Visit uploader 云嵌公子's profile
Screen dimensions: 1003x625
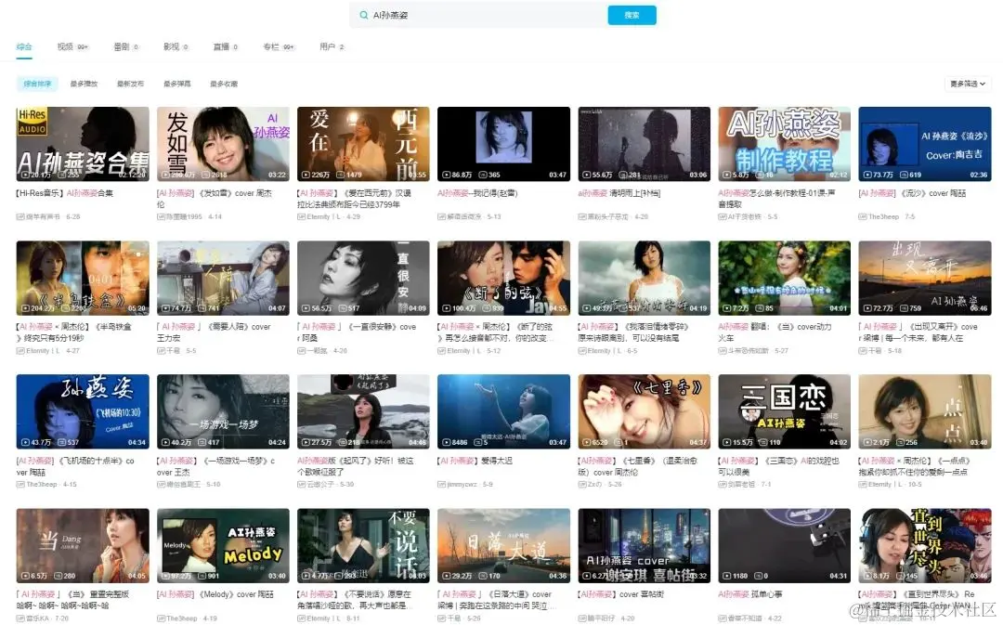tap(319, 484)
